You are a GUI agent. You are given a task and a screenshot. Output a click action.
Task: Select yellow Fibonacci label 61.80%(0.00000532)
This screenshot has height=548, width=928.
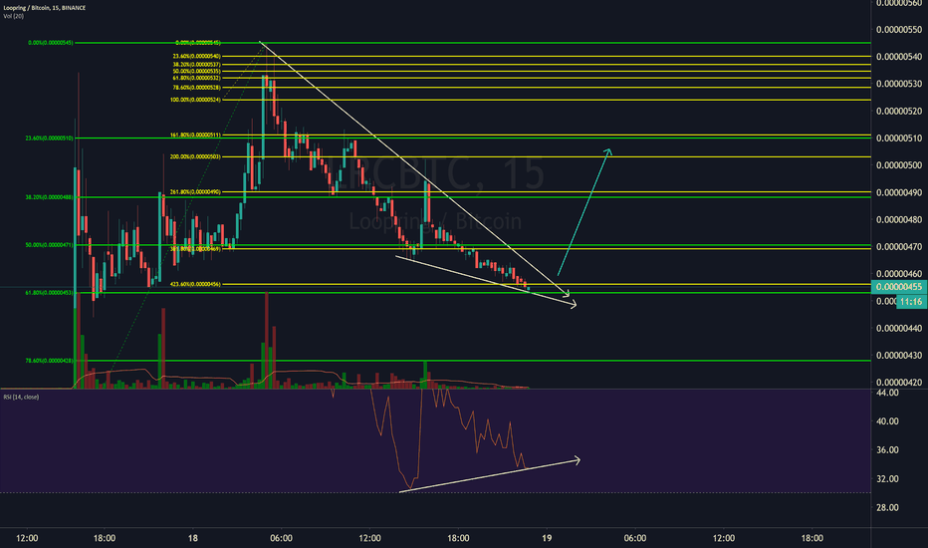[x=197, y=78]
